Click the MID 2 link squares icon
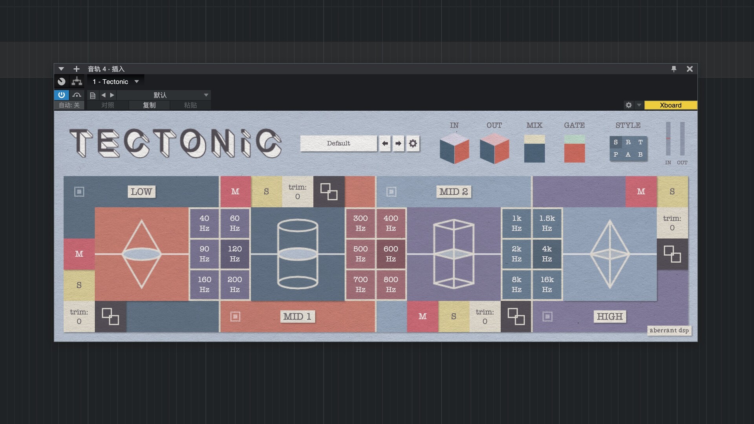 click(516, 316)
